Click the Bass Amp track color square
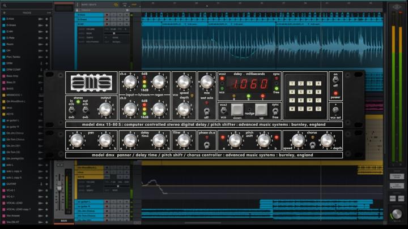The image size is (408, 229). [x=3, y=76]
